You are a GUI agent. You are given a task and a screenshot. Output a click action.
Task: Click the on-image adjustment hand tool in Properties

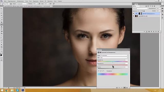(x=98, y=57)
